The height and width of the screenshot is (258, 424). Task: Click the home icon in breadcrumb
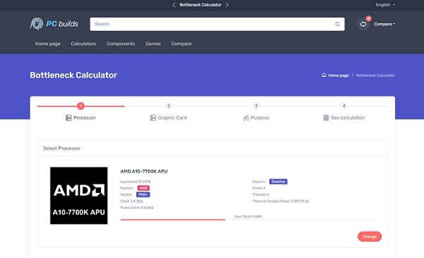point(324,75)
